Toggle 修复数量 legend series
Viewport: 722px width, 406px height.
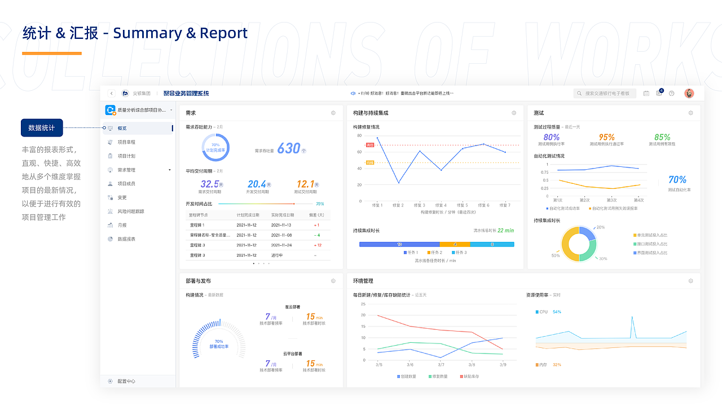[x=438, y=376]
